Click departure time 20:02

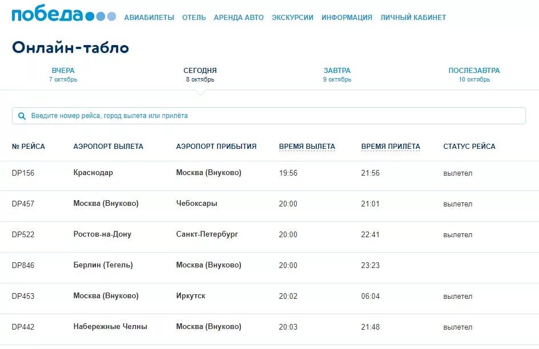point(288,296)
